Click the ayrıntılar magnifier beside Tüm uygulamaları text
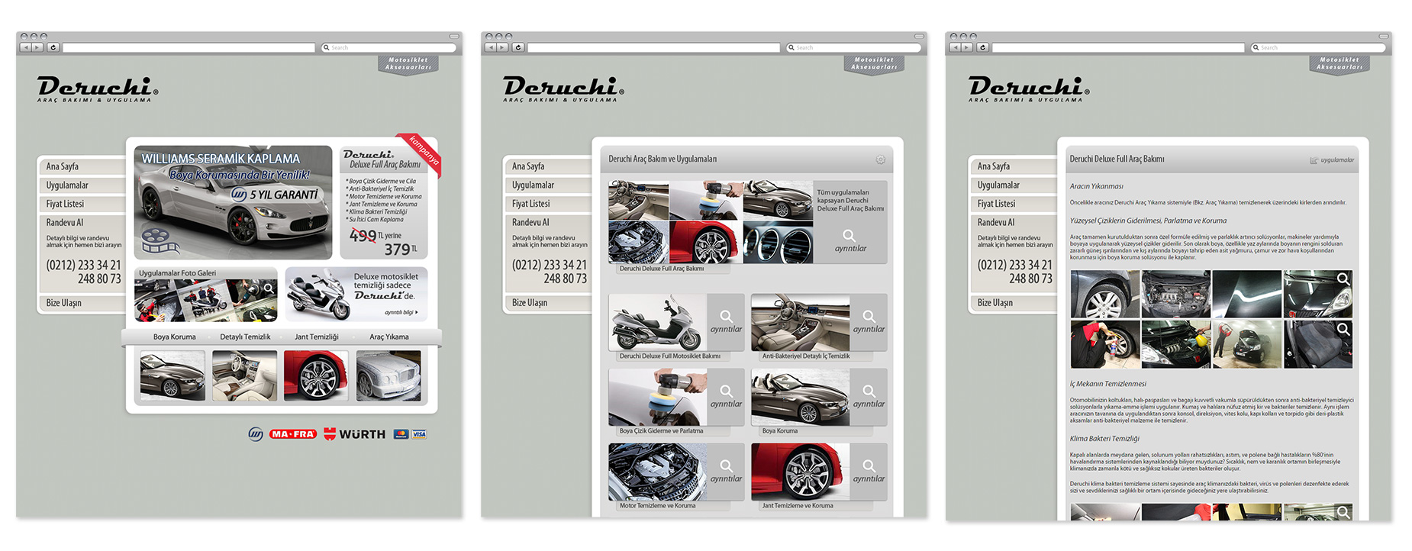 (x=849, y=236)
